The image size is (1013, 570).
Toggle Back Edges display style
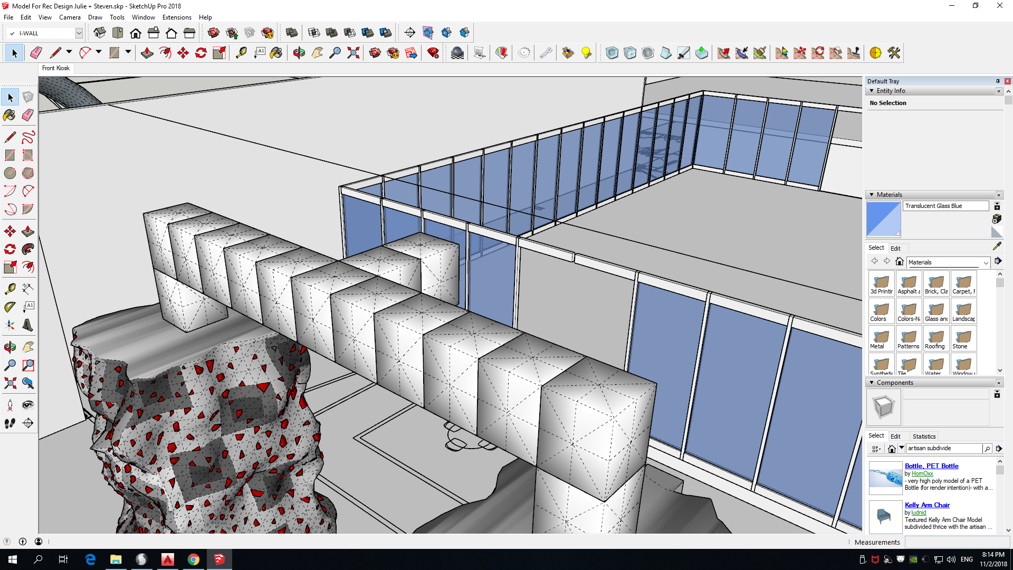pyautogui.click(x=630, y=53)
